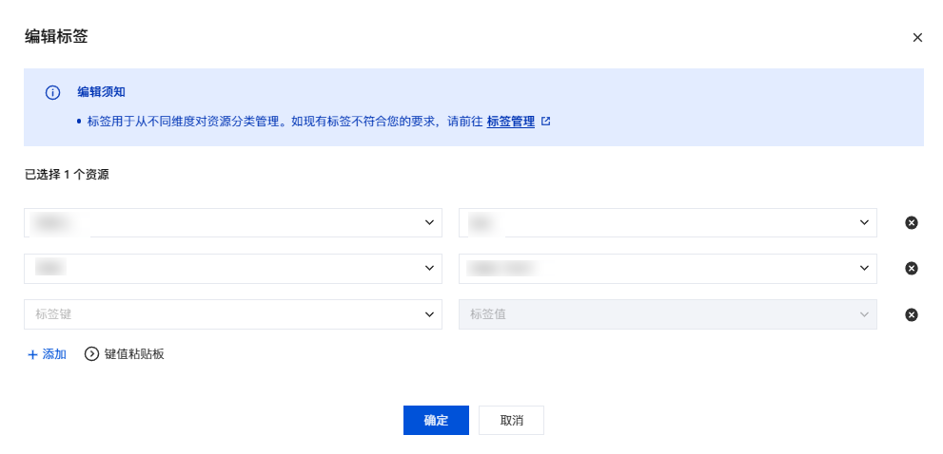Close the 编辑标签 dialog with X
Image resolution: width=943 pixels, height=454 pixels.
[x=917, y=38]
